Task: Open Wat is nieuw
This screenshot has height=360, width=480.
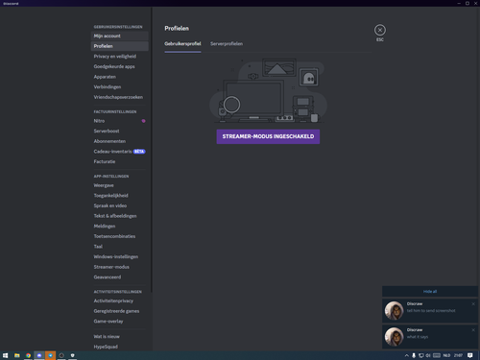Action: tap(120, 337)
